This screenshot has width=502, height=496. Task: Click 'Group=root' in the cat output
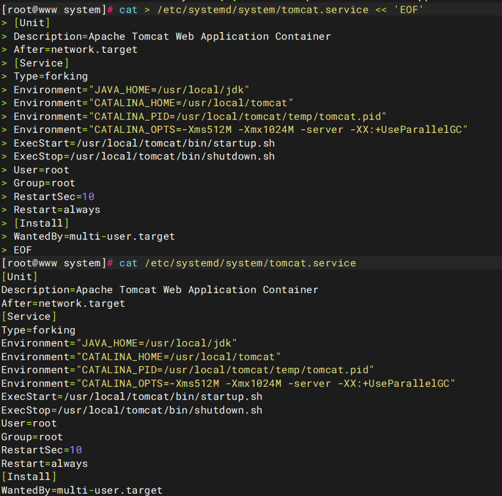32,437
